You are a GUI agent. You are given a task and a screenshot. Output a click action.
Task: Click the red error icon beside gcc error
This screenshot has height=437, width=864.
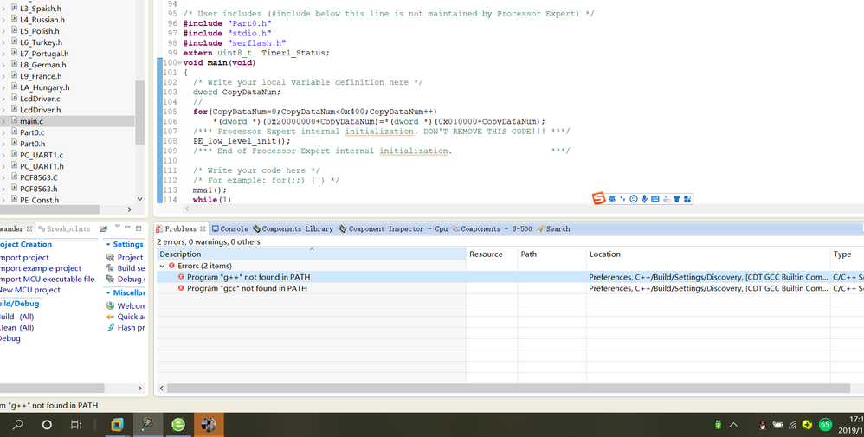coord(181,288)
